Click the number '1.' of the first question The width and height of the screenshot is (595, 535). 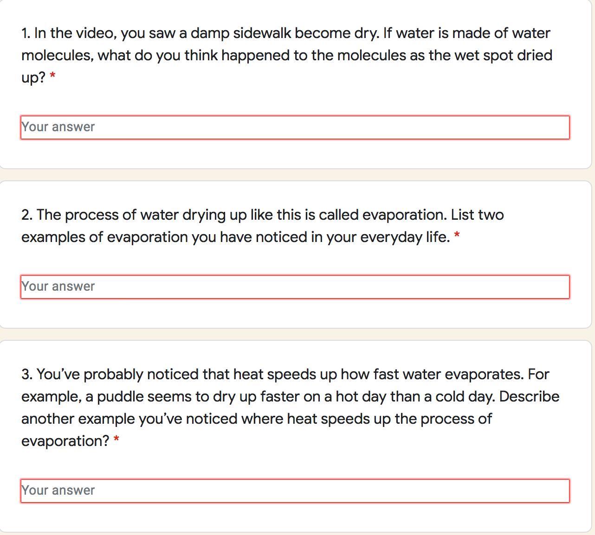tap(26, 33)
